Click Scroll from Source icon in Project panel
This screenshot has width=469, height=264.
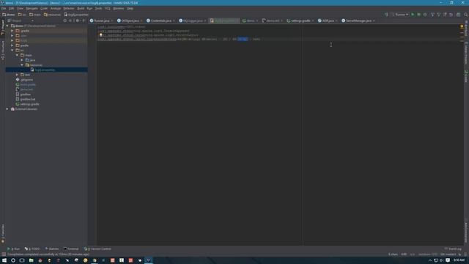click(x=65, y=21)
